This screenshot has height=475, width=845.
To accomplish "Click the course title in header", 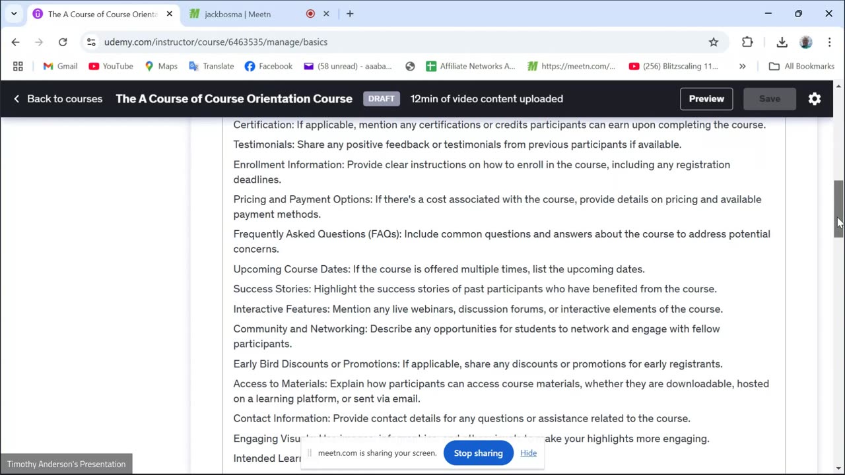I will [x=234, y=99].
